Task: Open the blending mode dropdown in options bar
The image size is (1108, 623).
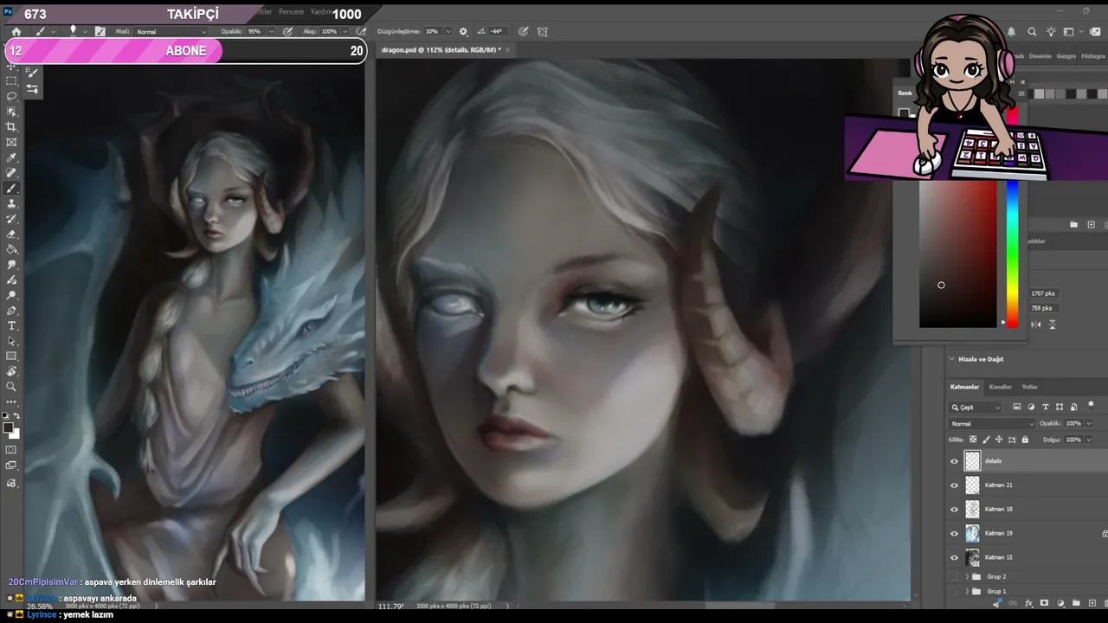Action: (x=171, y=32)
